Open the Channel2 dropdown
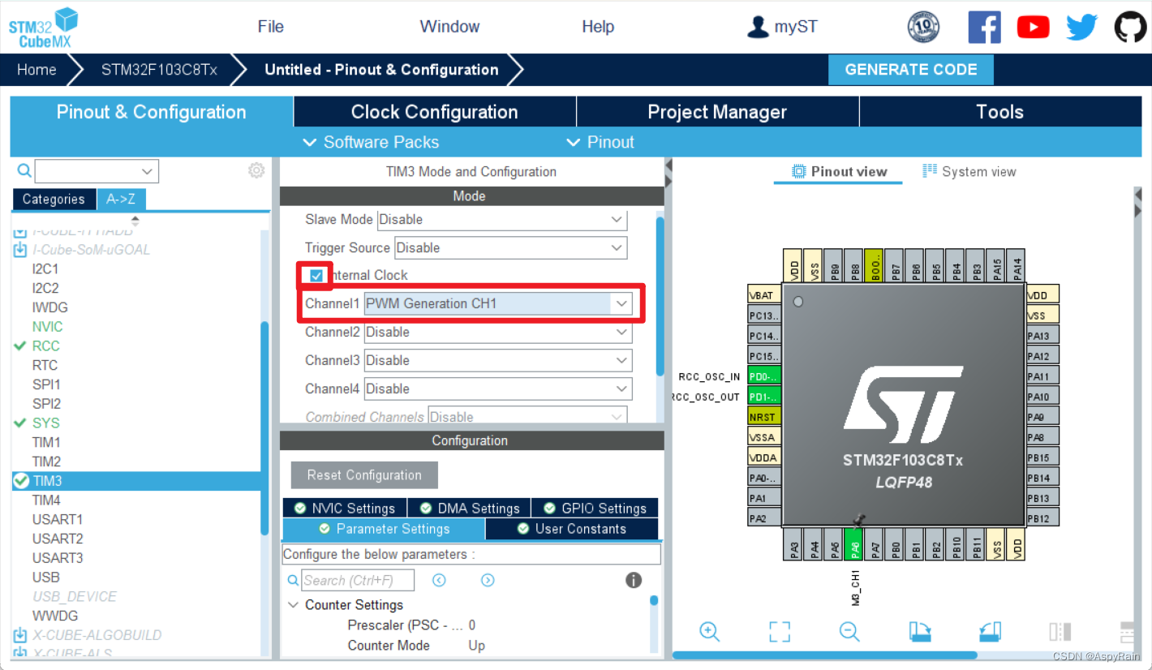1152x670 pixels. point(498,332)
